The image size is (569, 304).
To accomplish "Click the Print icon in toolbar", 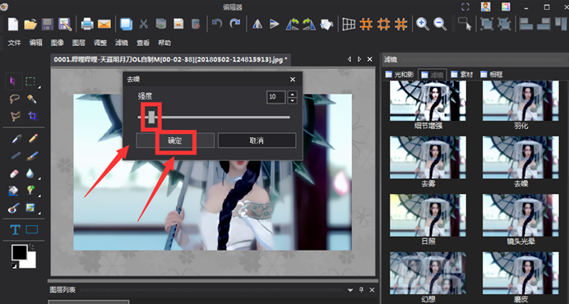I will click(87, 25).
